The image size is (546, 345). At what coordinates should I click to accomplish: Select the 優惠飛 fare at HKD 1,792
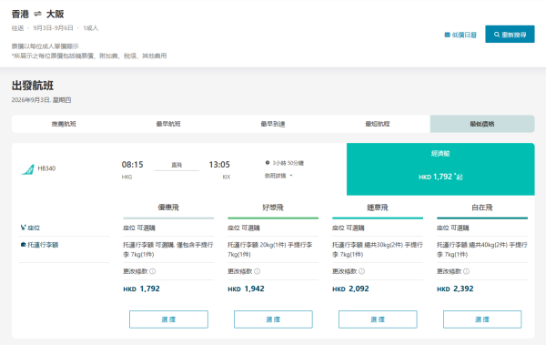coord(168,320)
